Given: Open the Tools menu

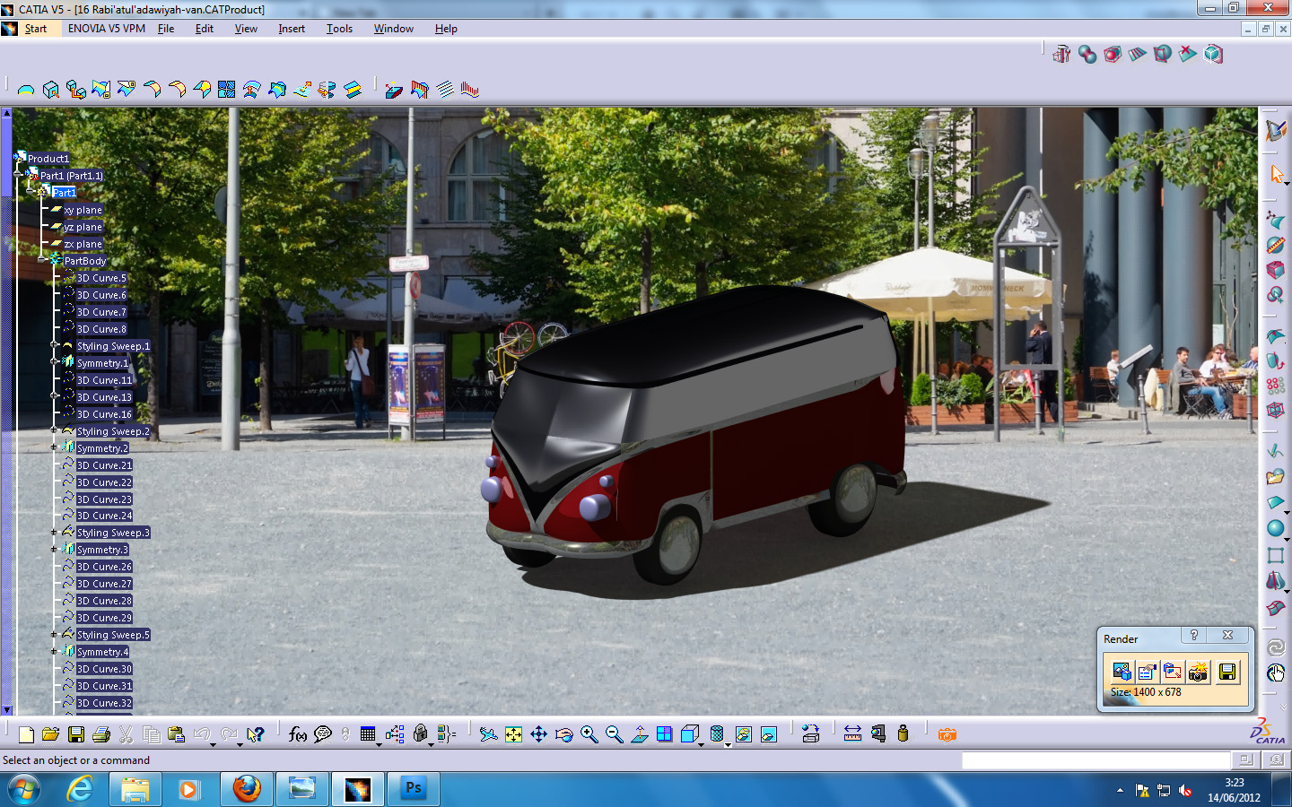Looking at the screenshot, I should click(x=339, y=28).
